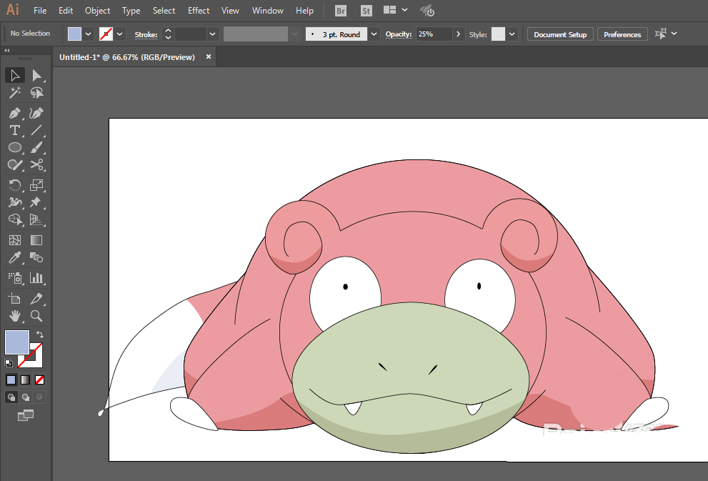Choose the Scale tool

(x=36, y=184)
